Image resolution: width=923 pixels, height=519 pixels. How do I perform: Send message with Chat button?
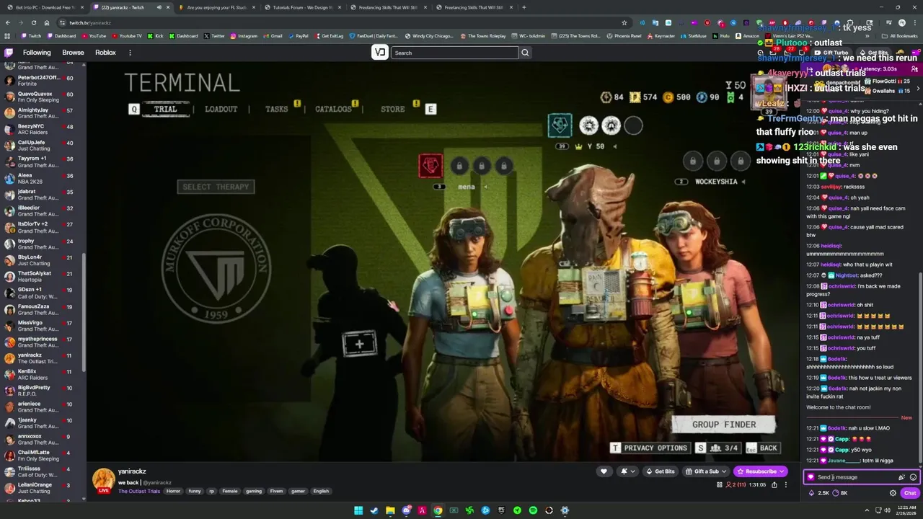(910, 493)
